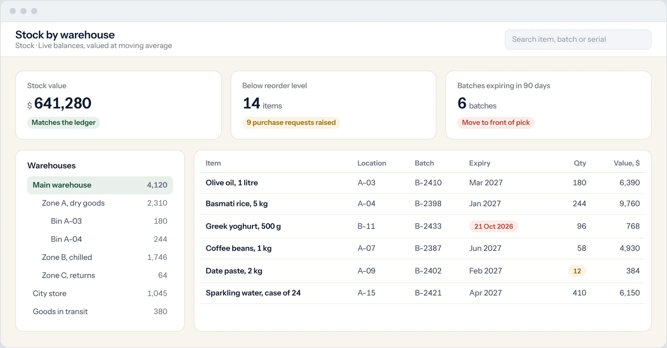
Task: Sort by the Location column header
Action: tap(372, 163)
